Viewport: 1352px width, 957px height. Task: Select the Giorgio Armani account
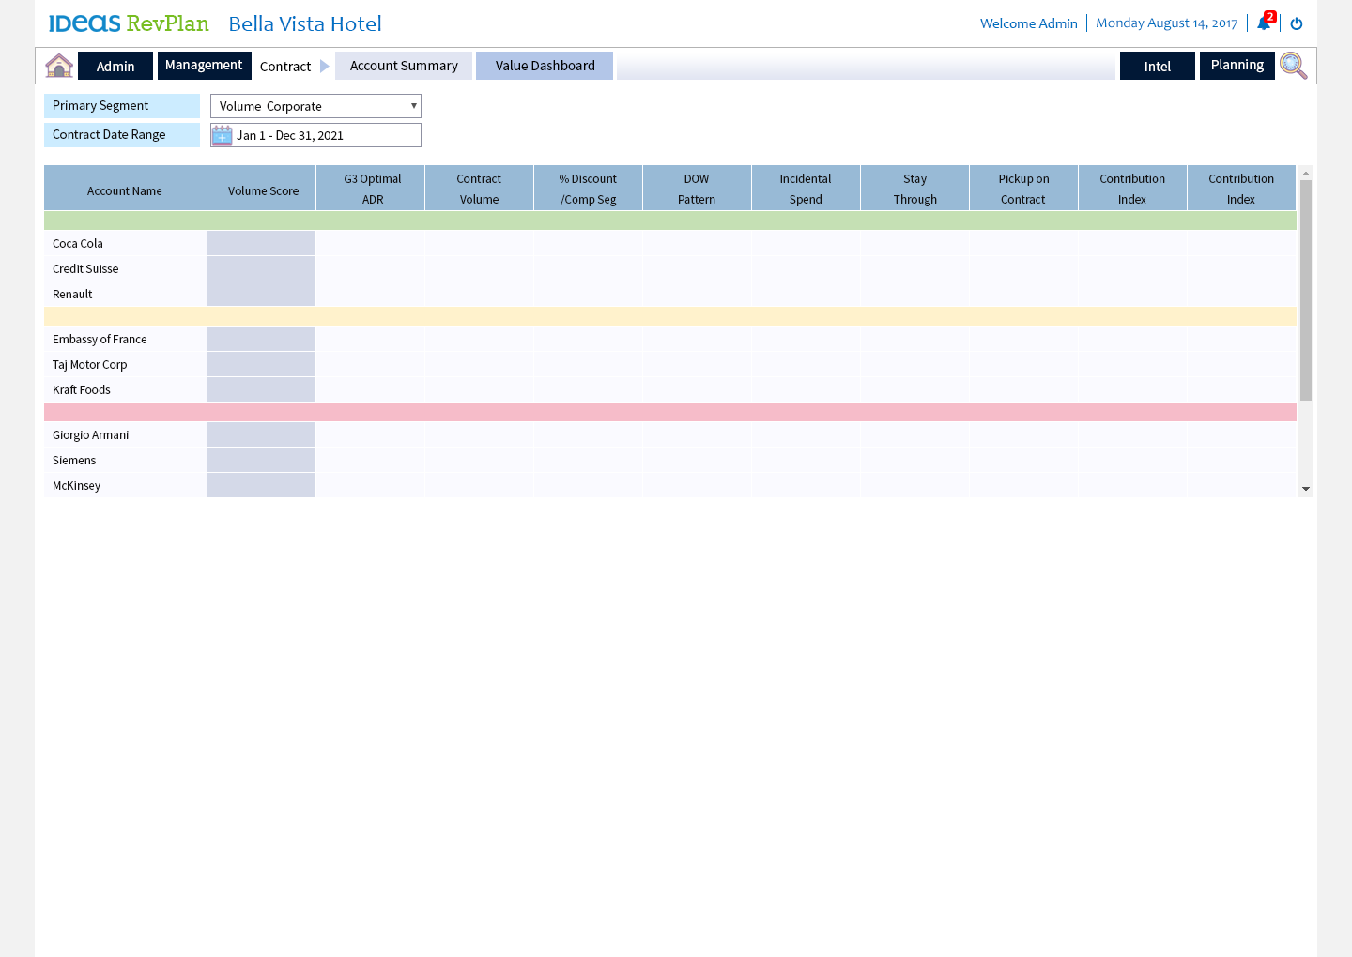[91, 434]
